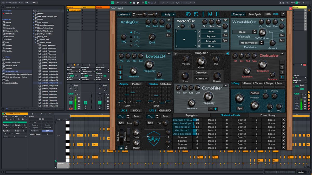Screen dimensions: 312x175
Task: Expand the ARABIC folder in browser
Action: 34,13
